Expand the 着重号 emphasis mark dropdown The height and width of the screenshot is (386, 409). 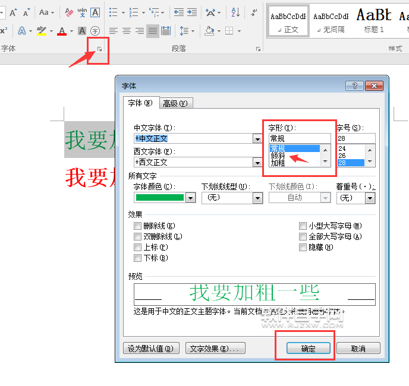click(370, 198)
